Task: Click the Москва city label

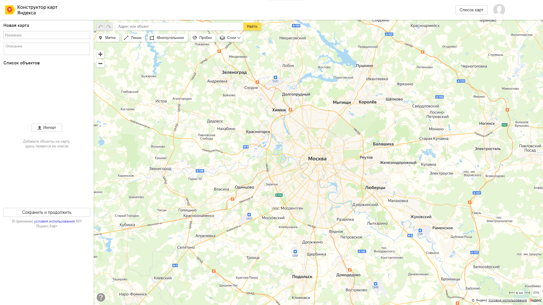Action: click(x=317, y=159)
